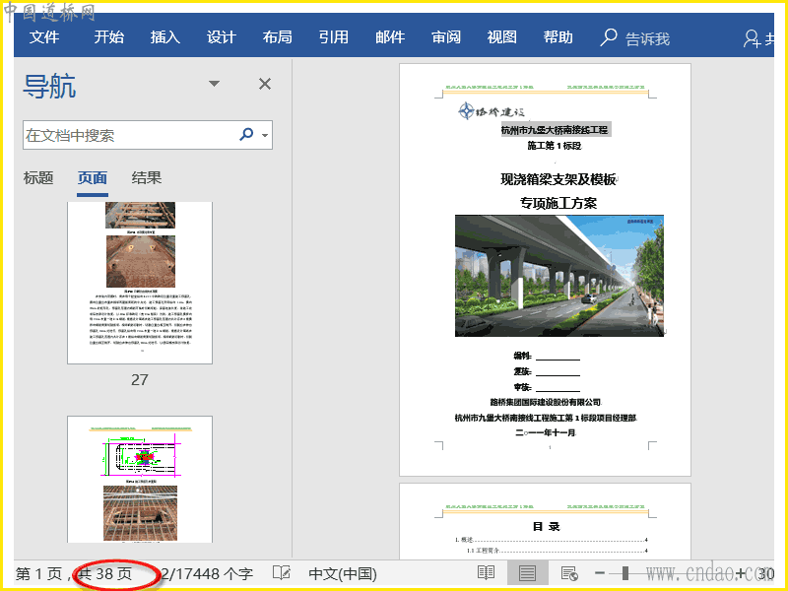Open the 审阅 ribbon tab
This screenshot has width=788, height=591.
[446, 36]
